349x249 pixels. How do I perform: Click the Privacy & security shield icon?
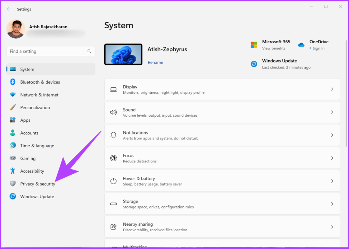click(13, 184)
